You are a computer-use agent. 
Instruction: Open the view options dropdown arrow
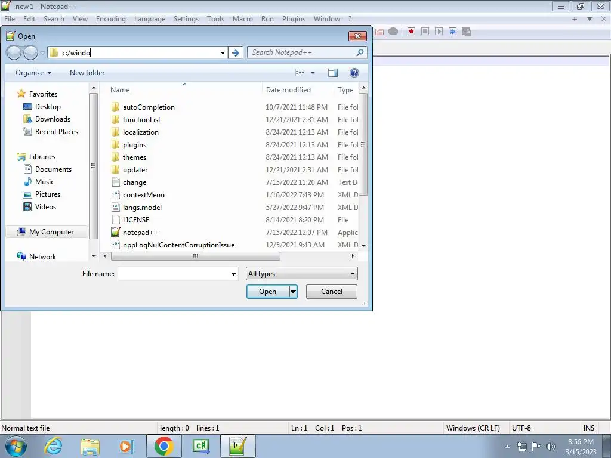[313, 73]
